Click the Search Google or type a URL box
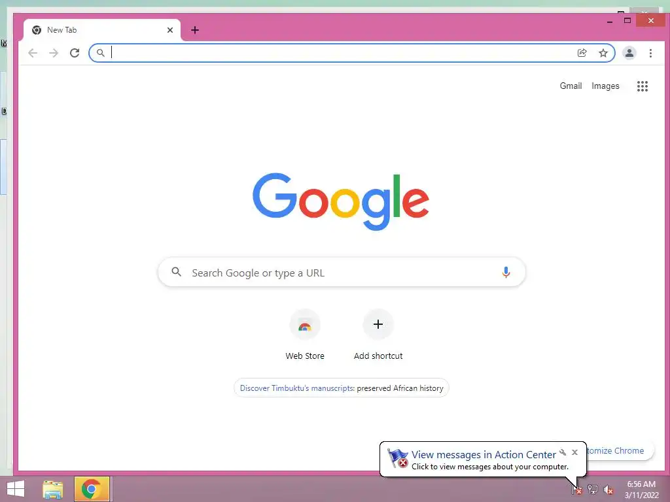This screenshot has width=670, height=502. point(342,272)
